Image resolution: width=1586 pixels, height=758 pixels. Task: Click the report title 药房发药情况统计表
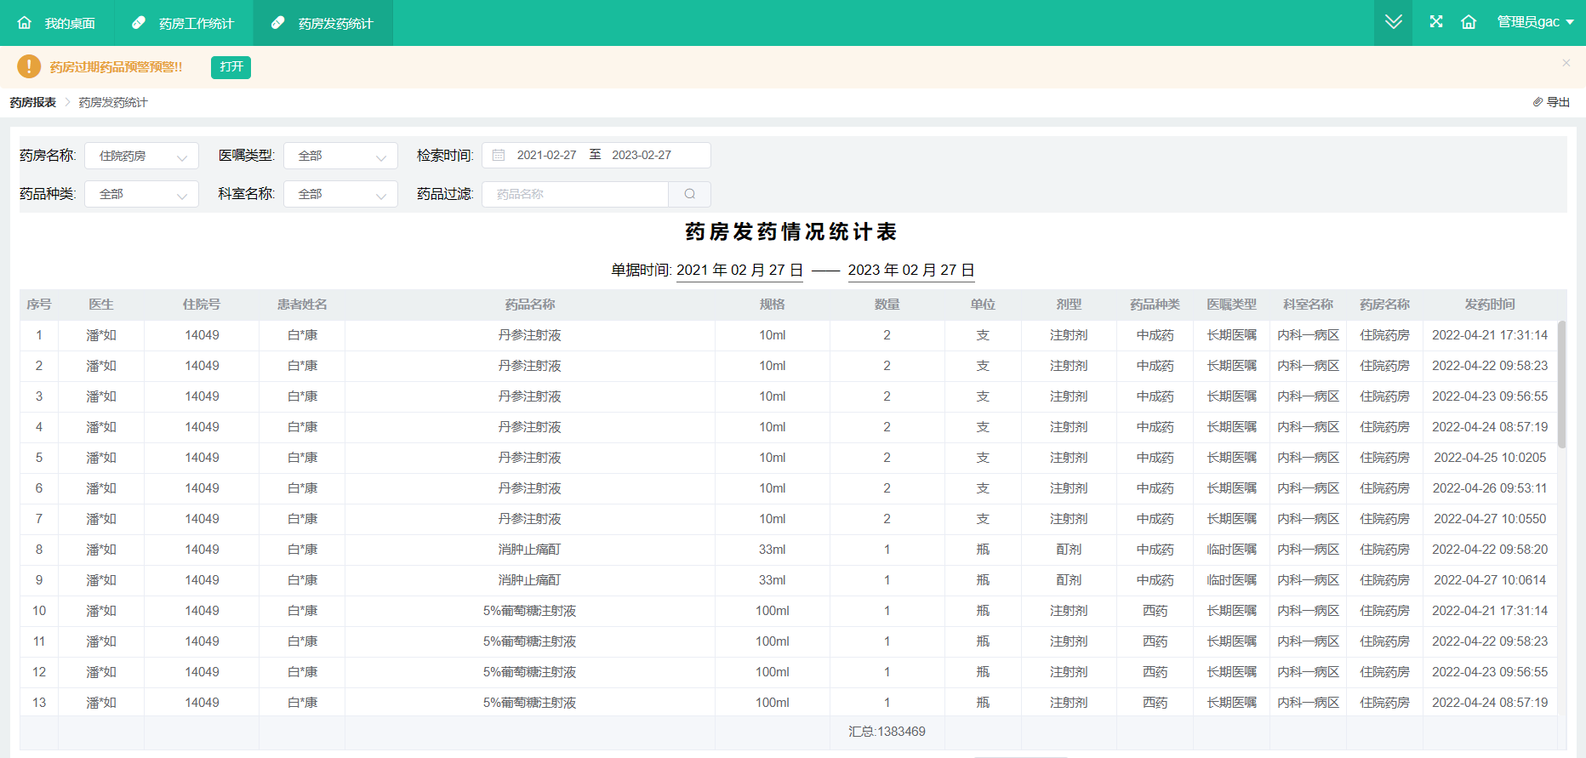(791, 232)
